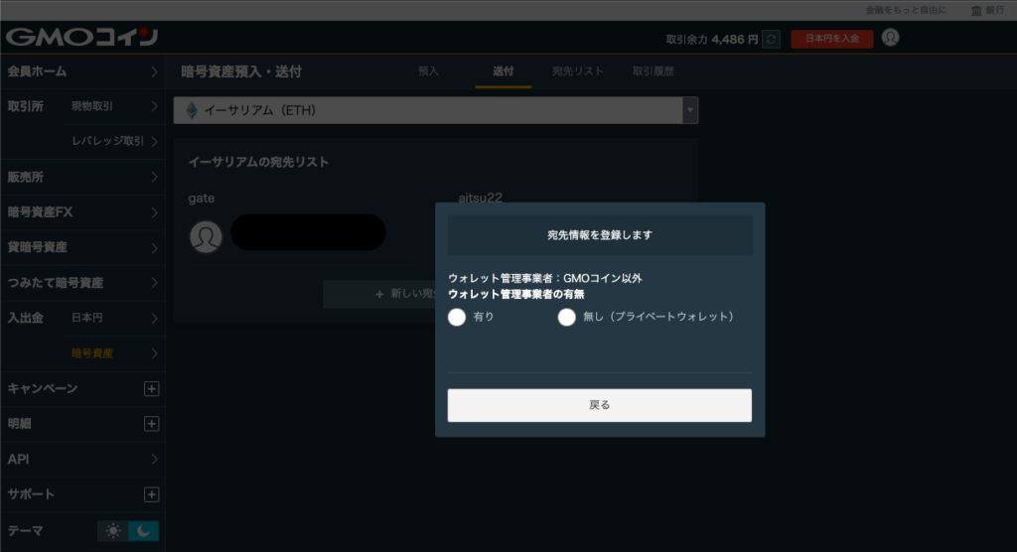Choose 無し（プライベートウォレット） radio option
The image size is (1017, 552).
(x=566, y=317)
